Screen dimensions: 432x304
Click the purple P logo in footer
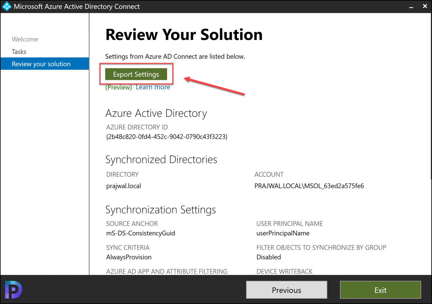tap(13, 290)
